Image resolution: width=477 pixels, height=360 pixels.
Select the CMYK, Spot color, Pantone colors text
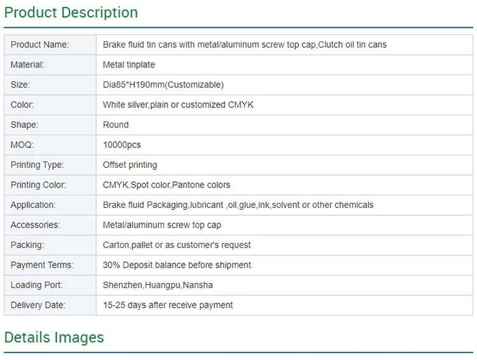coord(167,185)
